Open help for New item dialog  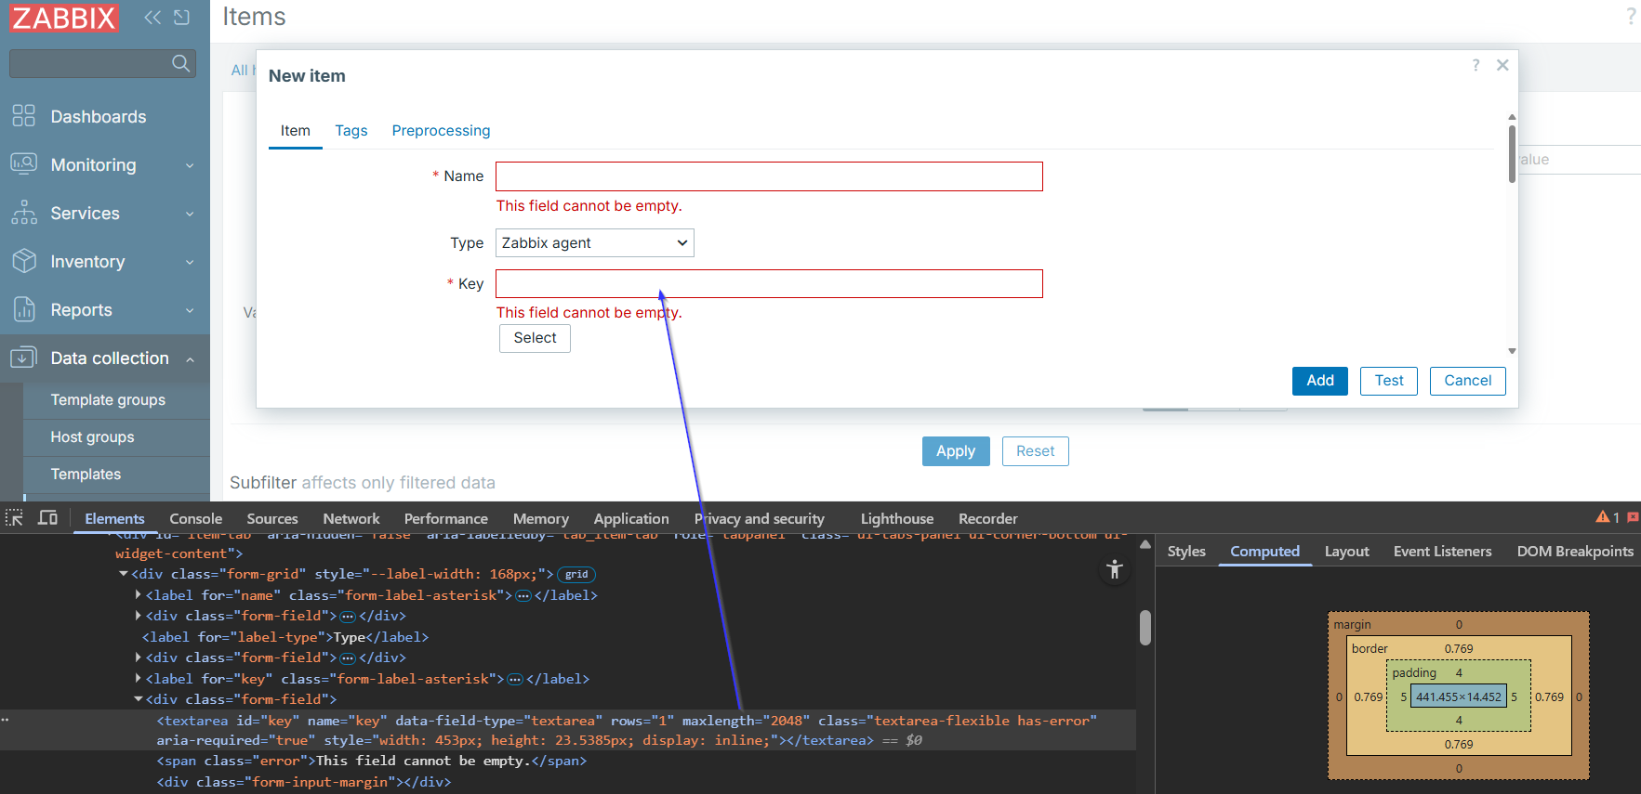coord(1476,65)
